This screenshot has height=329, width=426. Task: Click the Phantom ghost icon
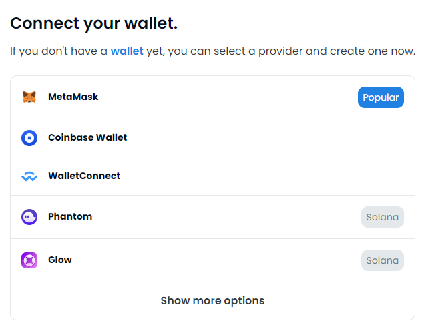pos(29,217)
